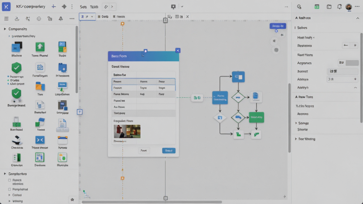Tick the first checkbox under the lower left section
This screenshot has height=204, width=363.
[10, 180]
